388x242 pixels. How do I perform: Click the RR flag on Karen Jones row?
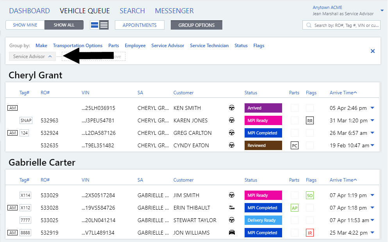[310, 121]
